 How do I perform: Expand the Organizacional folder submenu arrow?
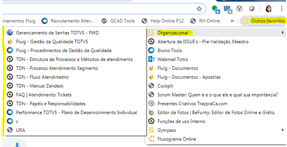tap(283, 32)
